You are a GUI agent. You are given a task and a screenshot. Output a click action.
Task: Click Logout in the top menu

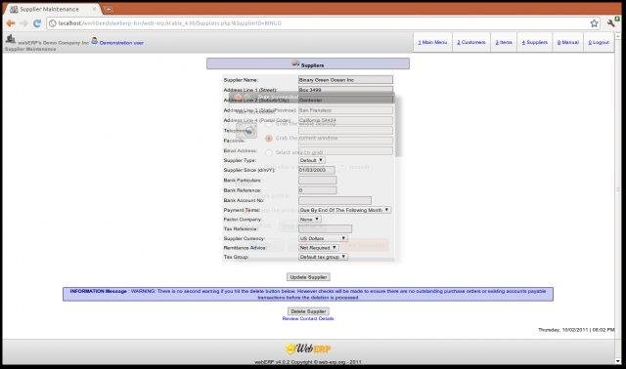click(x=599, y=42)
